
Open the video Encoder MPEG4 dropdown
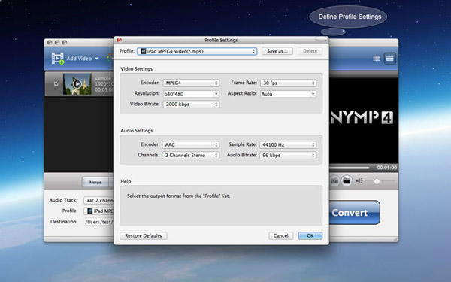tap(191, 83)
